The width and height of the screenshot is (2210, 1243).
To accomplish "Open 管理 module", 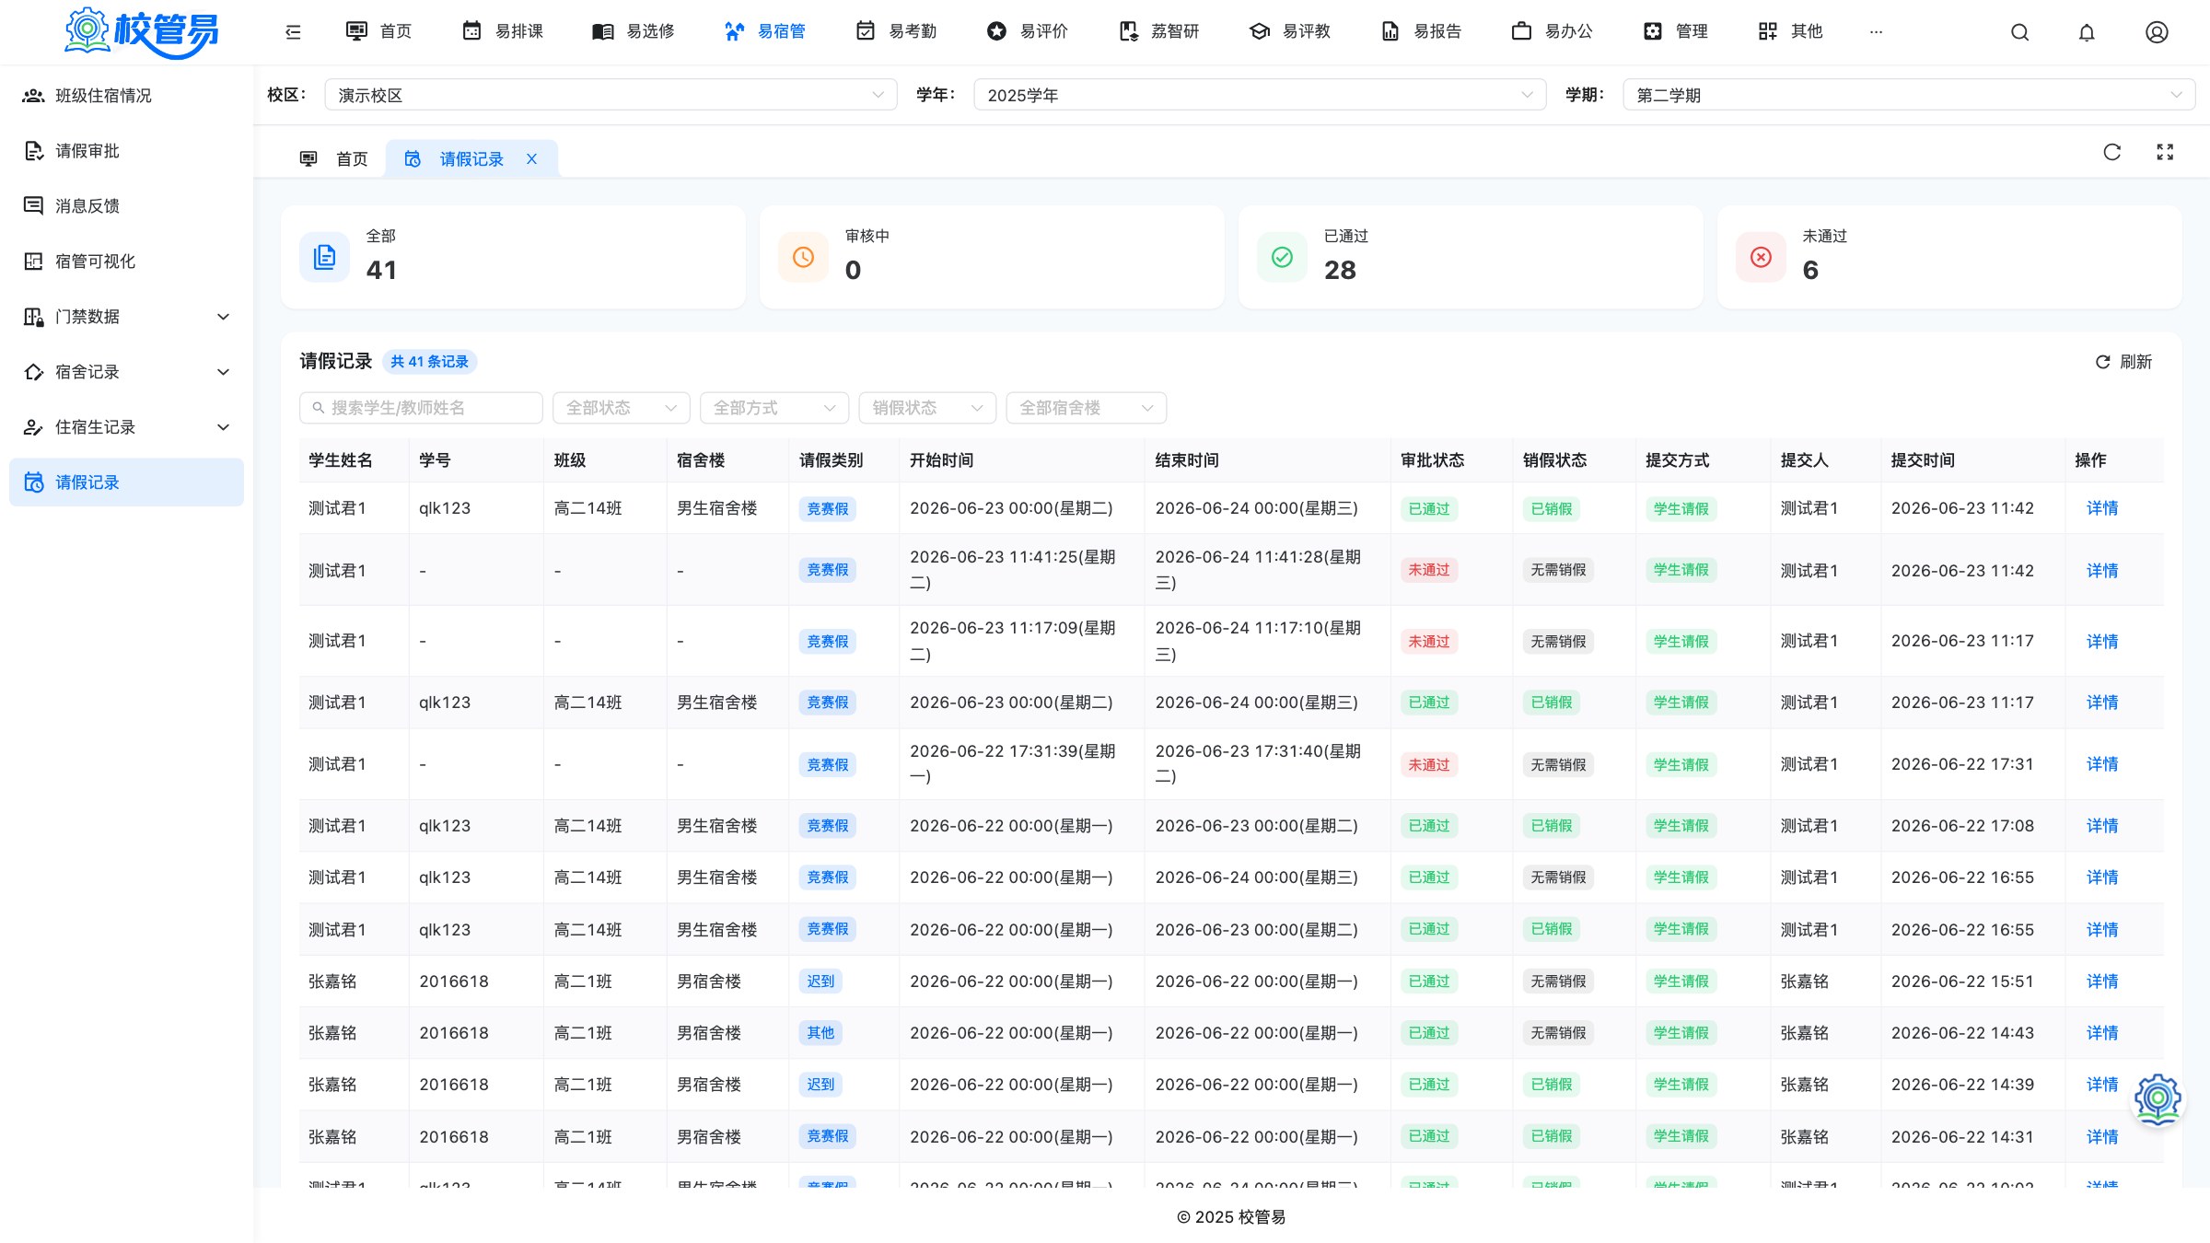I will (x=1675, y=31).
